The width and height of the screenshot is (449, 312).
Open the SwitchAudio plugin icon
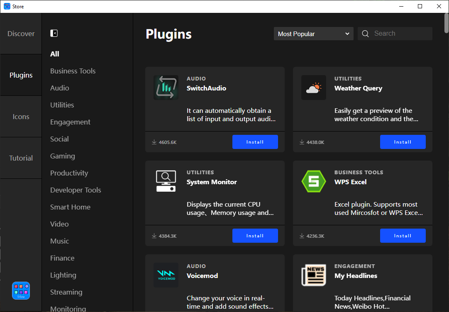[x=166, y=88]
